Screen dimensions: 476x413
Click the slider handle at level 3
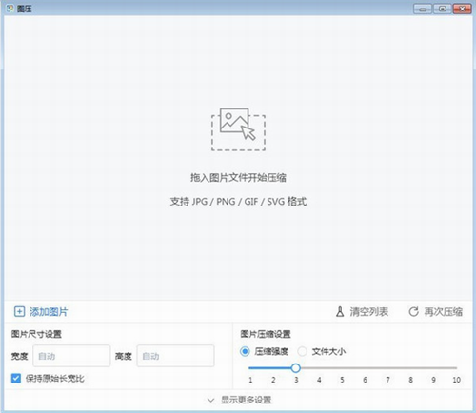click(296, 368)
